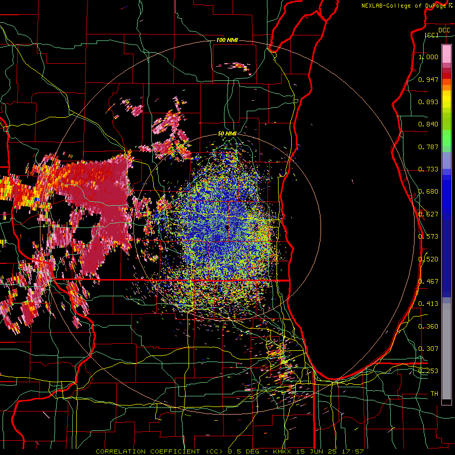The image size is (455, 455).
Task: Select the 0.733 scale label
Action: pos(428,169)
